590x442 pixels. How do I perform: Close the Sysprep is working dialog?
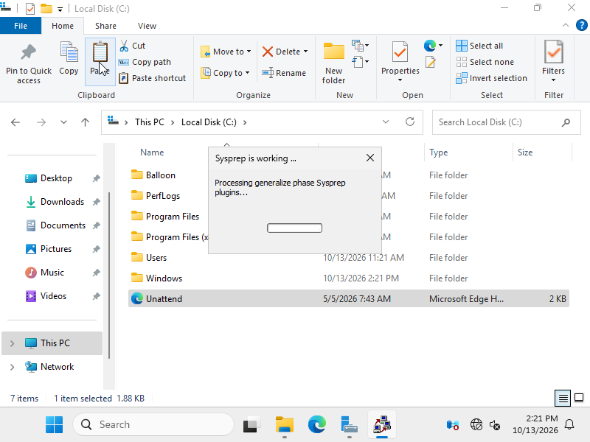(370, 158)
